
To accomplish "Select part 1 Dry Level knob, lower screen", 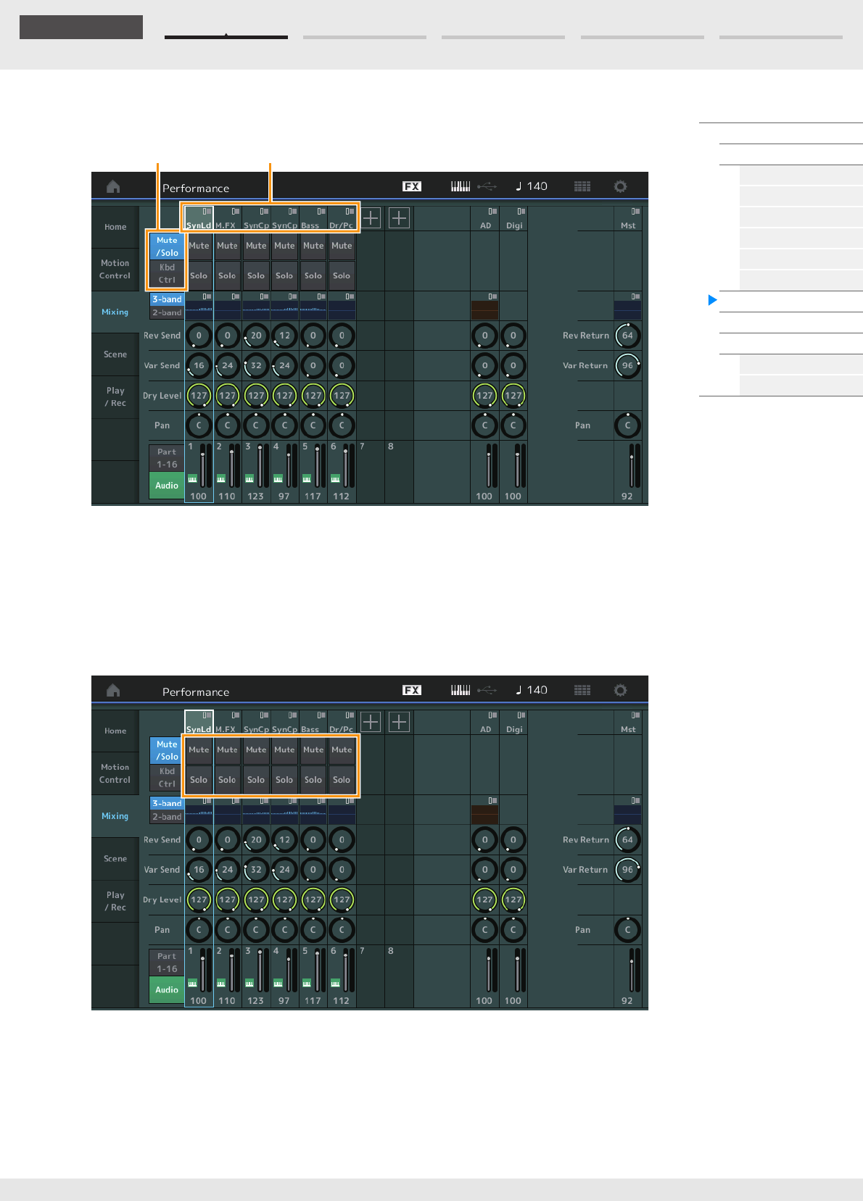I will tap(199, 899).
